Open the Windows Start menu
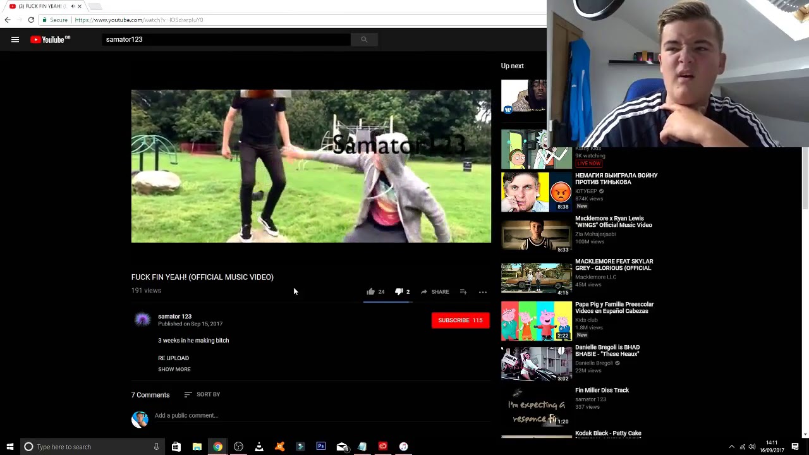The width and height of the screenshot is (809, 455). [x=10, y=447]
